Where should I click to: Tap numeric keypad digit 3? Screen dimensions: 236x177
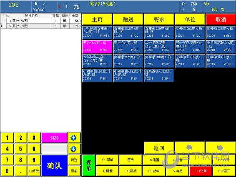coord(34,138)
